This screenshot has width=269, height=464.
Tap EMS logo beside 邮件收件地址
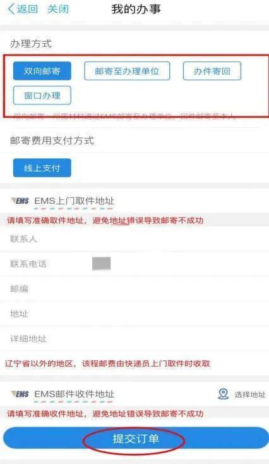point(20,394)
